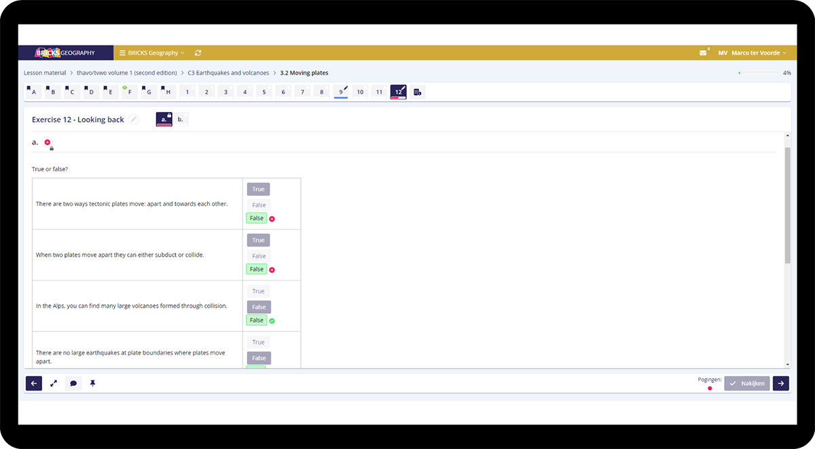Open C3 Earthquakes and volcanoes breadcrumb
Screen dimensions: 815x449
tap(228, 73)
